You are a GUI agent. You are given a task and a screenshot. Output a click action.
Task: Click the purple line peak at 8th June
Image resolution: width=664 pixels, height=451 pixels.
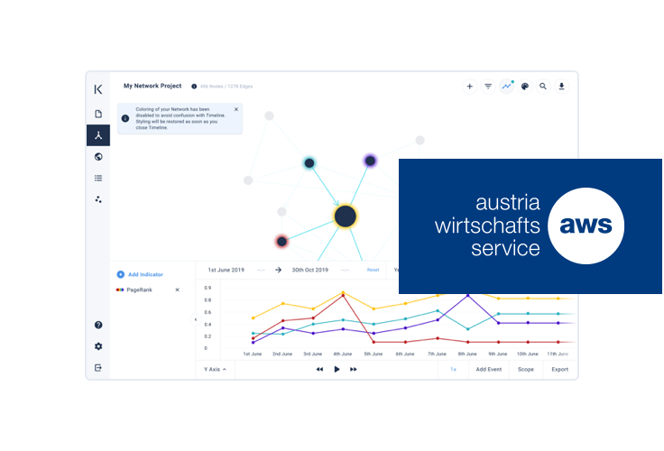click(468, 296)
